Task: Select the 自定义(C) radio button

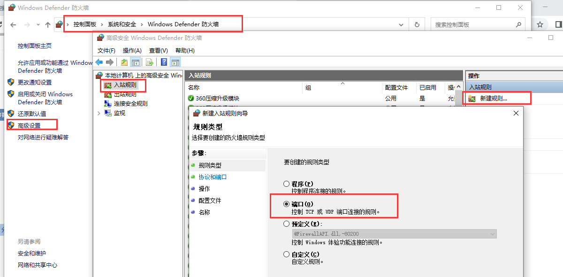Action: pos(286,254)
